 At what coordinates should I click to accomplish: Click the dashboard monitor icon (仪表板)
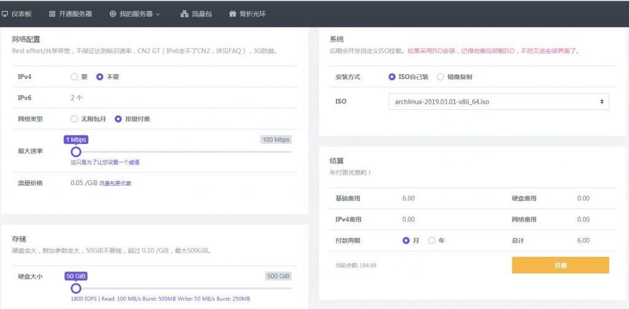[5, 13]
